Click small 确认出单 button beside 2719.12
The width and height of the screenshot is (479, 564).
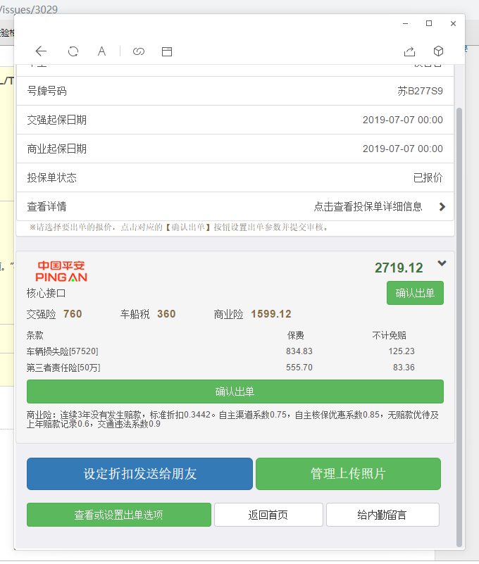415,293
